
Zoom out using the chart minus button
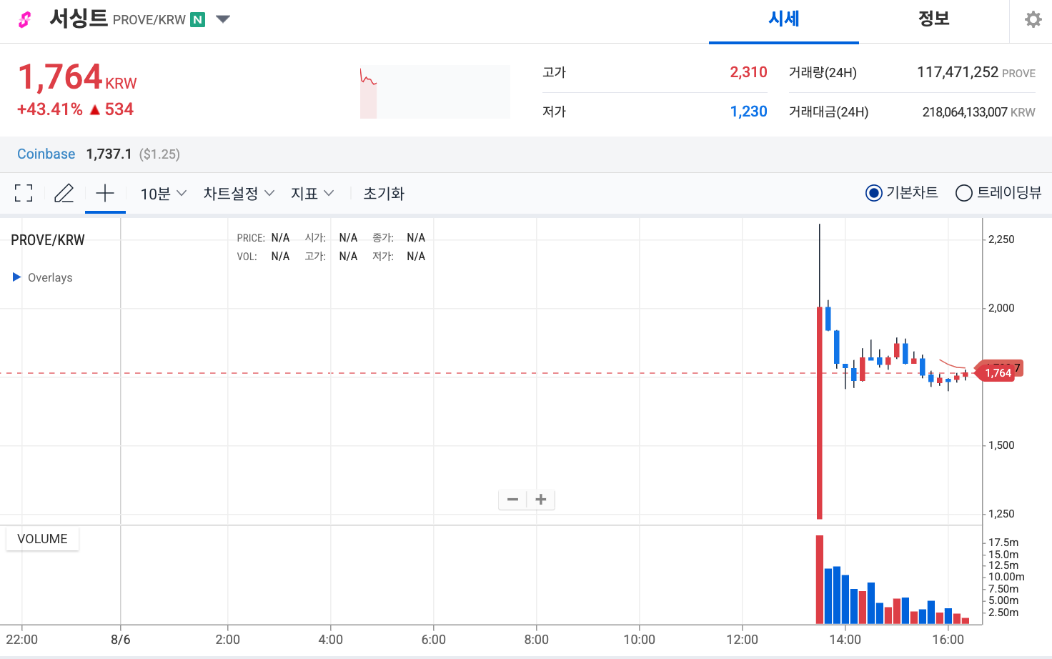tap(512, 499)
